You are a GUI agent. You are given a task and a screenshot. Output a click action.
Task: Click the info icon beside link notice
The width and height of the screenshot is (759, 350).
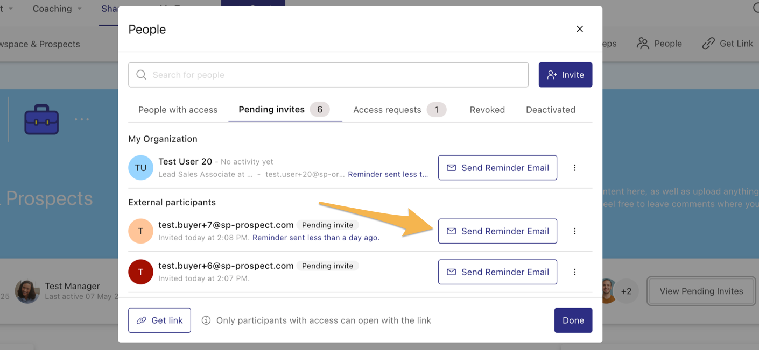pyautogui.click(x=206, y=320)
